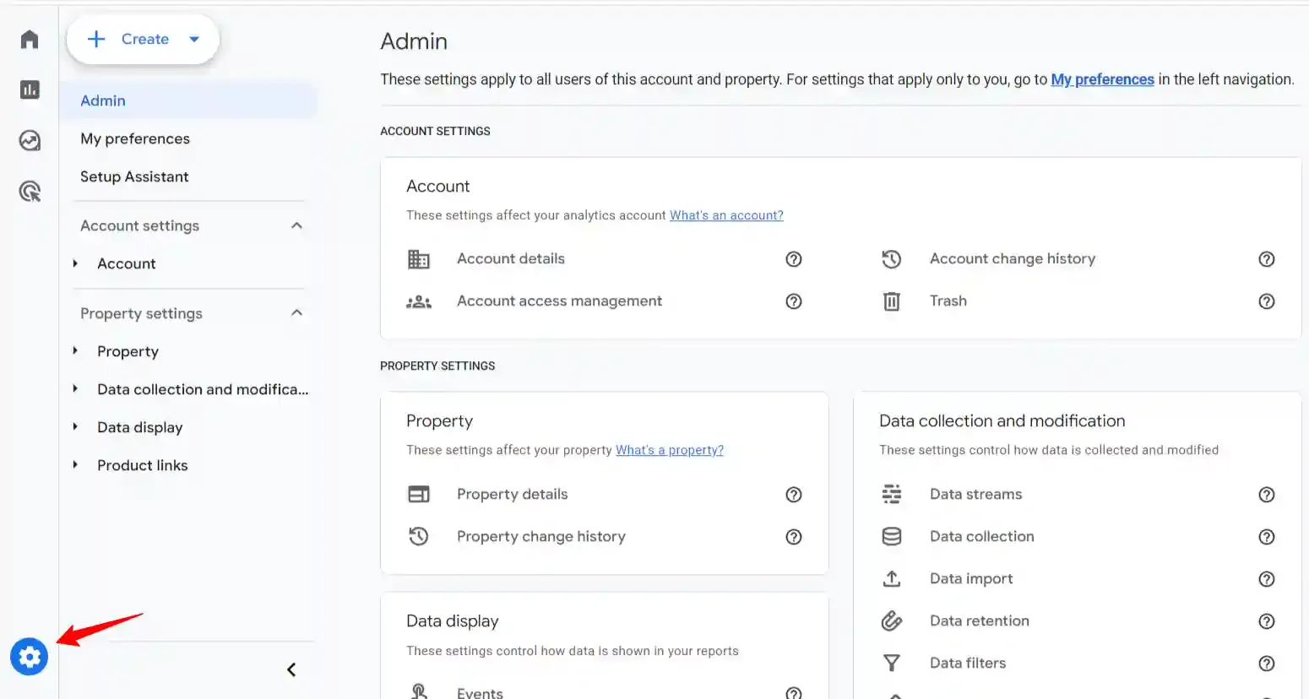Open Setup Assistant in sidebar
The height and width of the screenshot is (699, 1309).
(x=134, y=176)
